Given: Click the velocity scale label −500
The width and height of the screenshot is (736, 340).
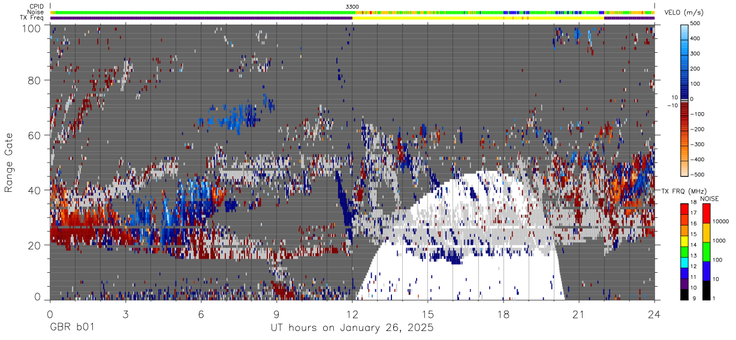Looking at the screenshot, I should tap(697, 175).
